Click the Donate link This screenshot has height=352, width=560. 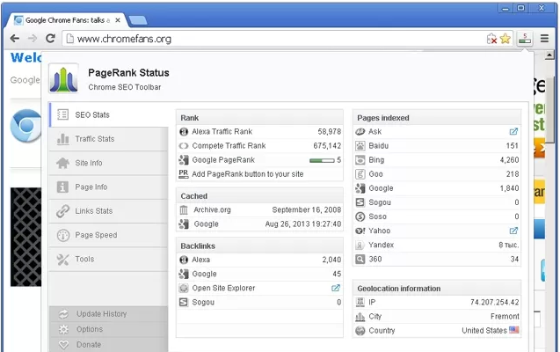89,345
